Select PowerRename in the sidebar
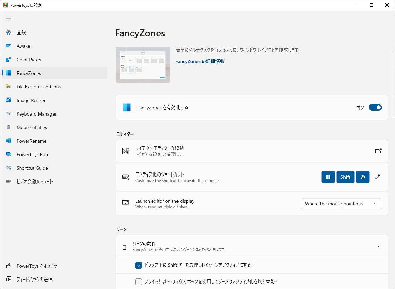The width and height of the screenshot is (395, 289). (55, 141)
